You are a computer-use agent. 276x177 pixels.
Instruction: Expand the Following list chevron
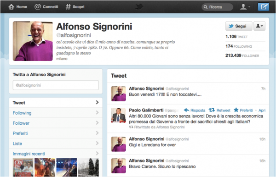click(97, 113)
